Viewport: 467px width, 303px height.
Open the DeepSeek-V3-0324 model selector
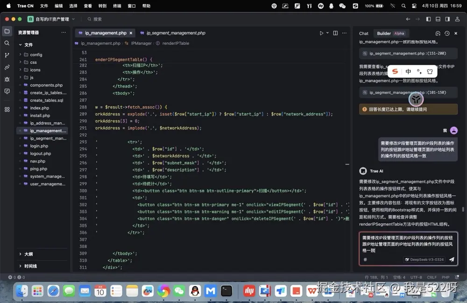coord(424,260)
